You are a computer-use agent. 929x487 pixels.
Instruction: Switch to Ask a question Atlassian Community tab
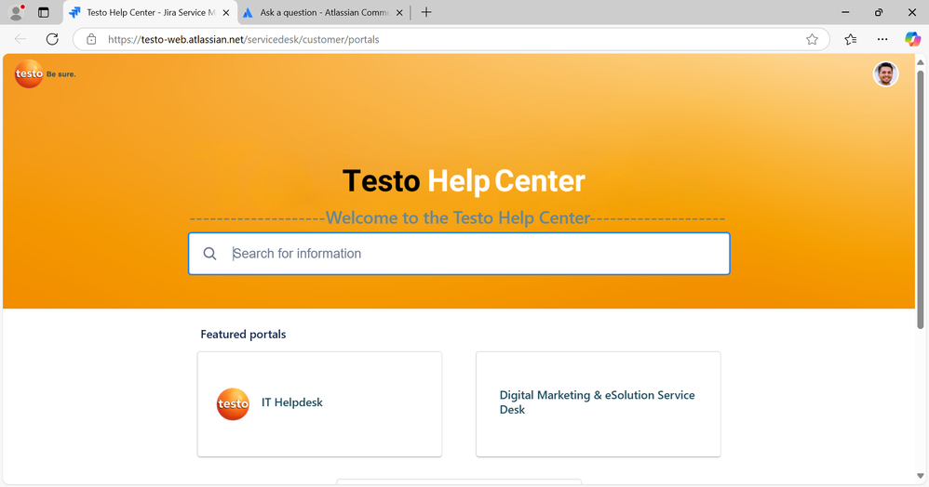click(x=324, y=12)
